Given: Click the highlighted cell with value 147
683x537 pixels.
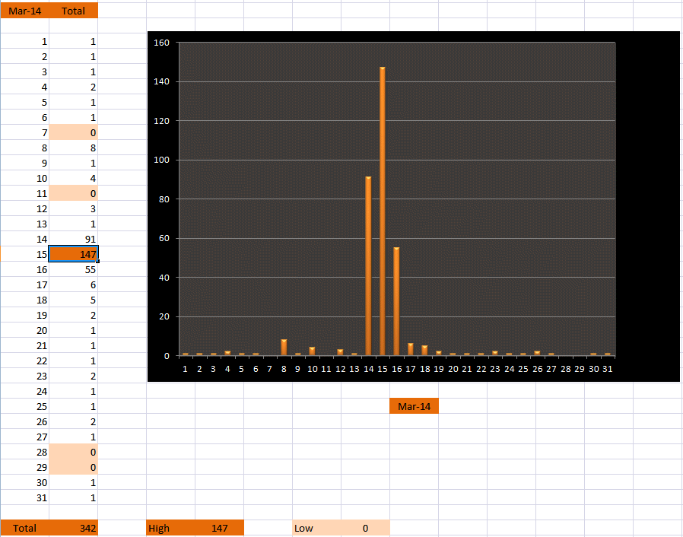Looking at the screenshot, I should 73,254.
